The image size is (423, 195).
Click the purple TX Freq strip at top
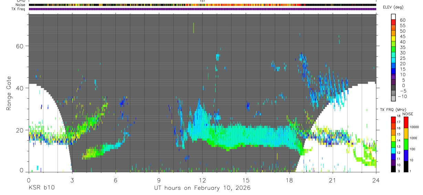202,9
